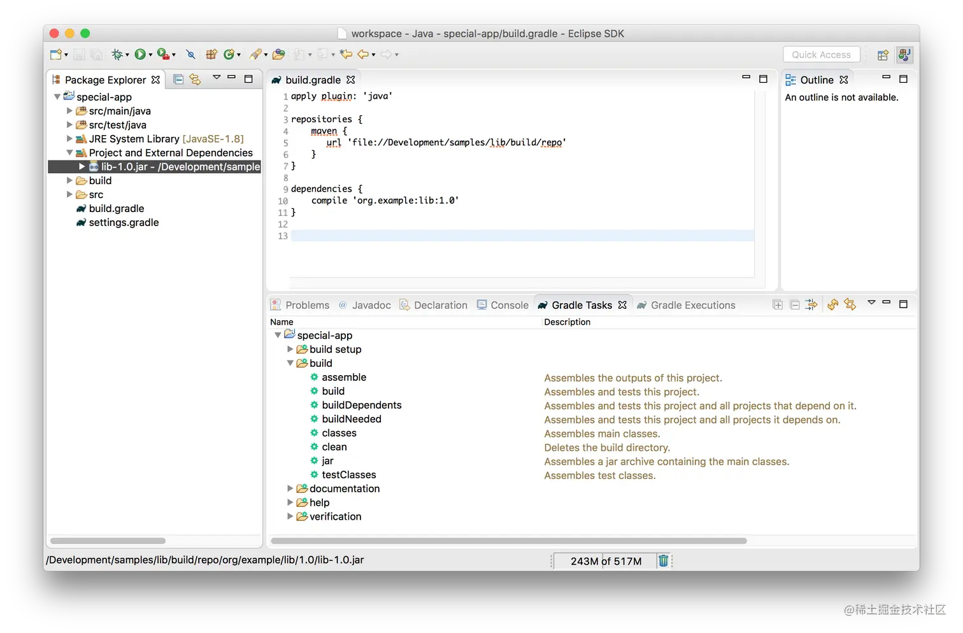Refresh tasks for all projects icon
The image size is (963, 633).
point(832,305)
